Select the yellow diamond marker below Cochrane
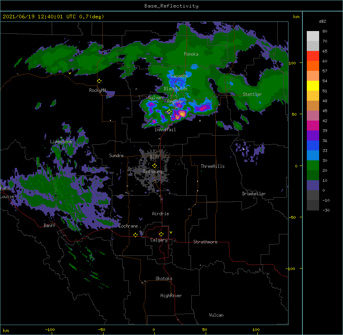The height and width of the screenshot is (335, 343). pos(135,235)
